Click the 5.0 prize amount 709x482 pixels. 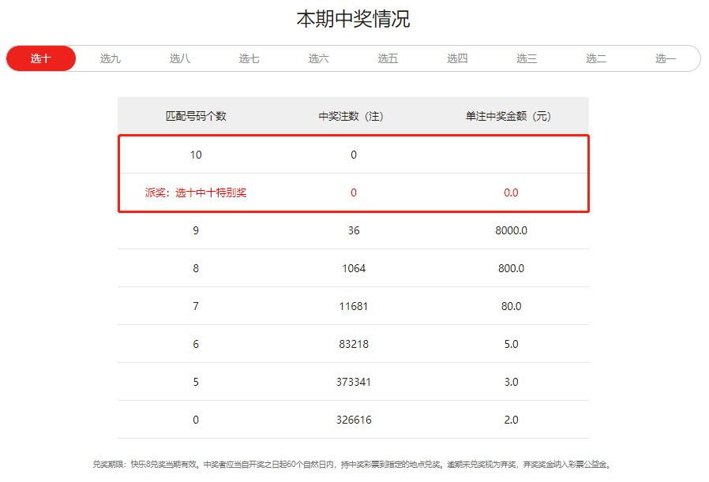(x=511, y=344)
